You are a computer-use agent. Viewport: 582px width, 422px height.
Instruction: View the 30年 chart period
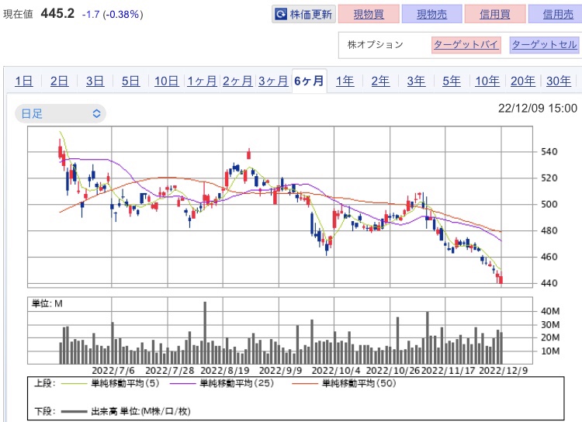click(559, 81)
